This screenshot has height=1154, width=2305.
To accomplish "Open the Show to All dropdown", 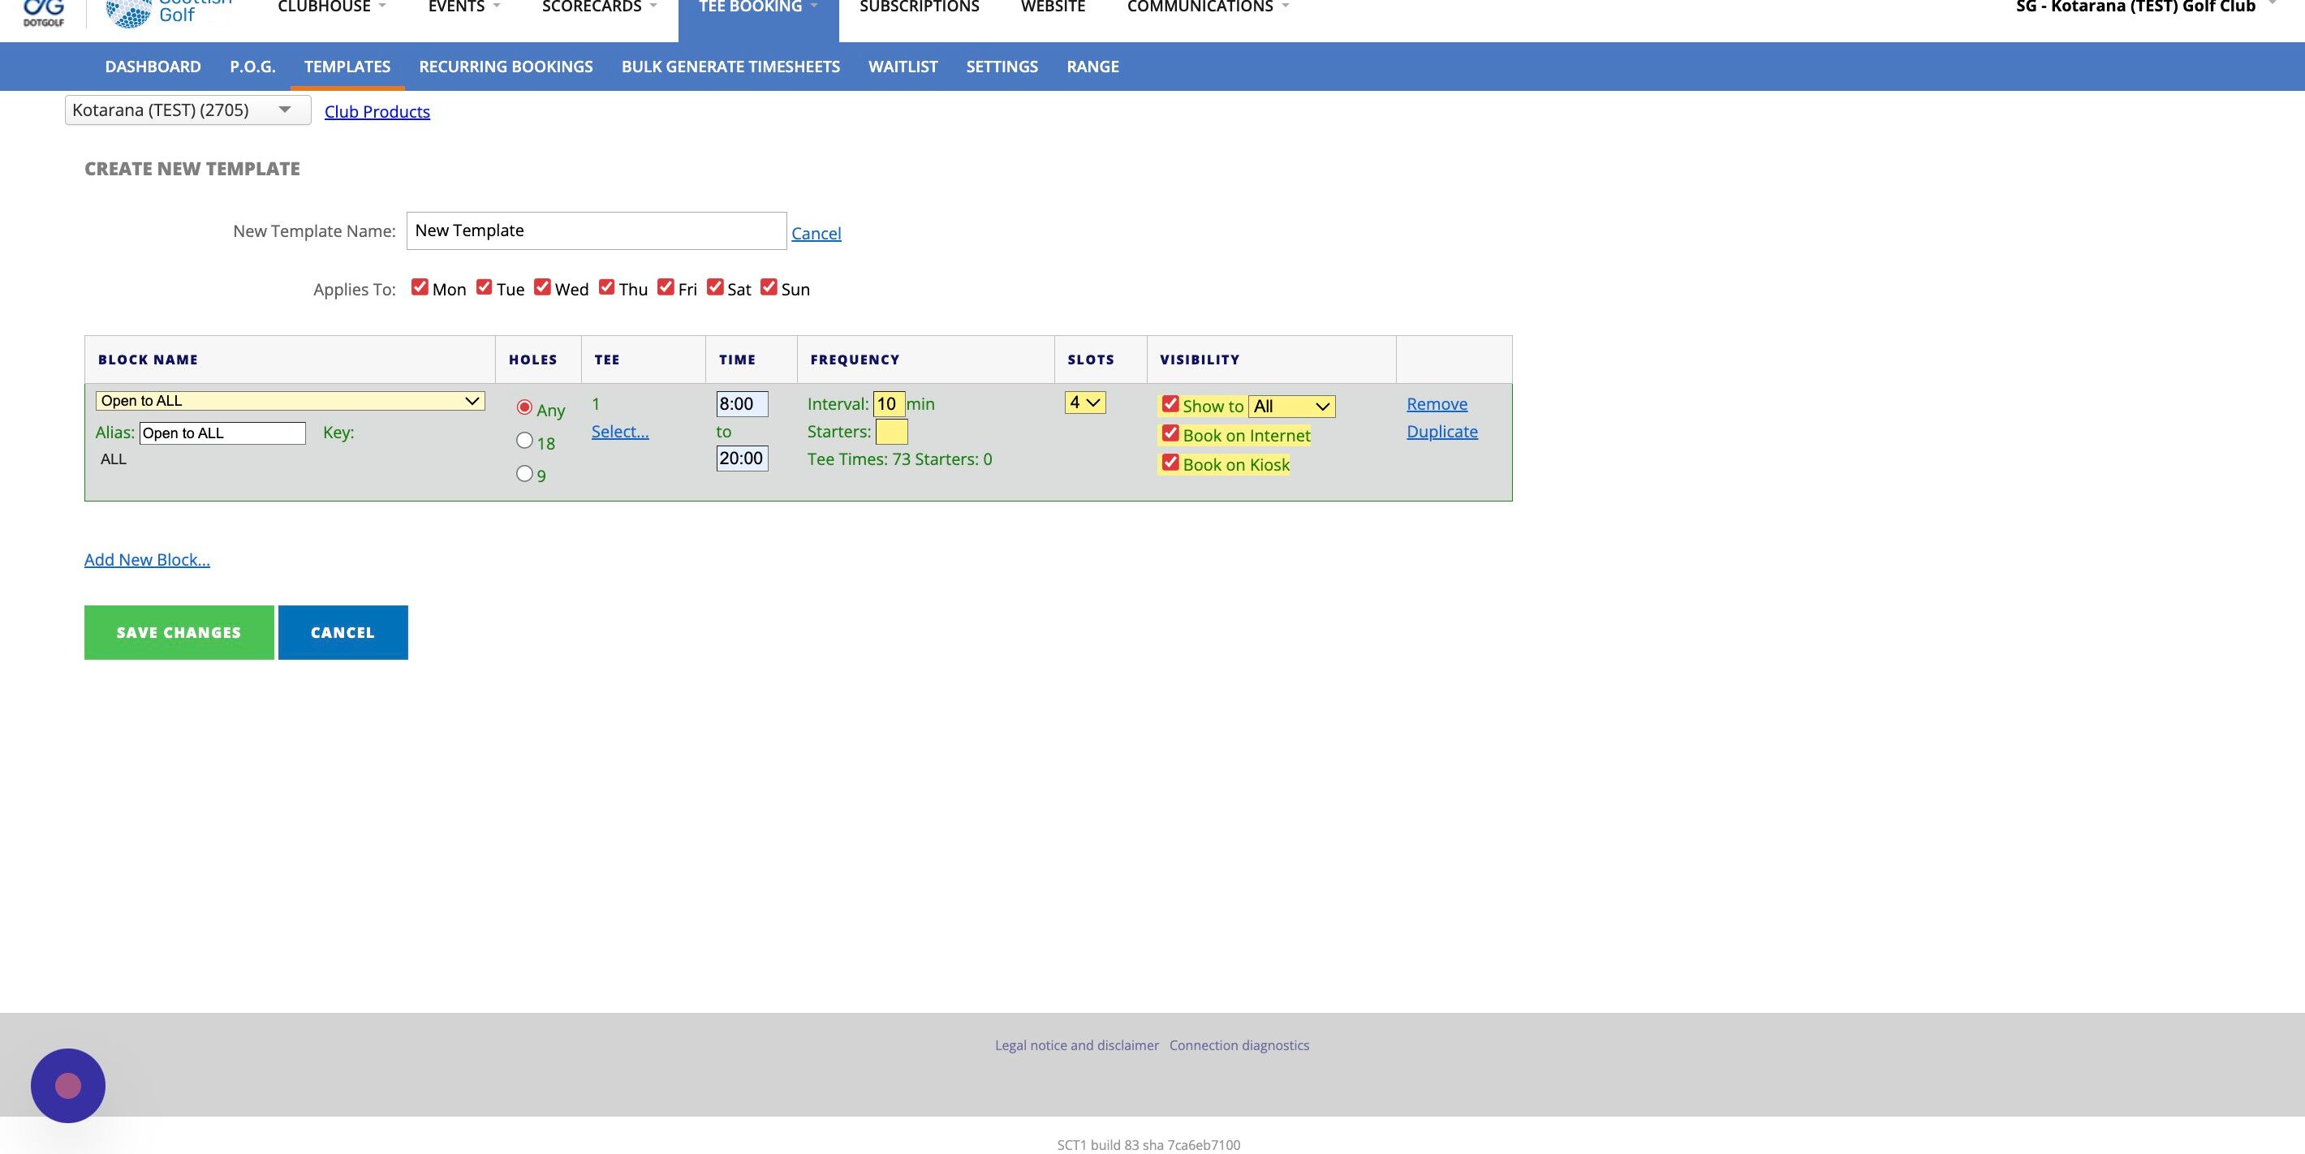I will pos(1291,406).
